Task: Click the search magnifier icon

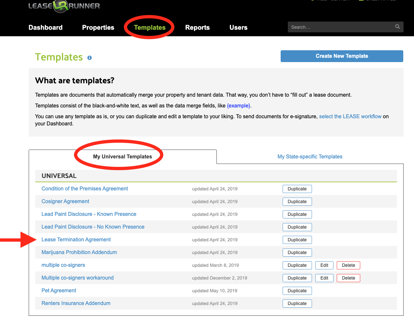Action: click(397, 27)
